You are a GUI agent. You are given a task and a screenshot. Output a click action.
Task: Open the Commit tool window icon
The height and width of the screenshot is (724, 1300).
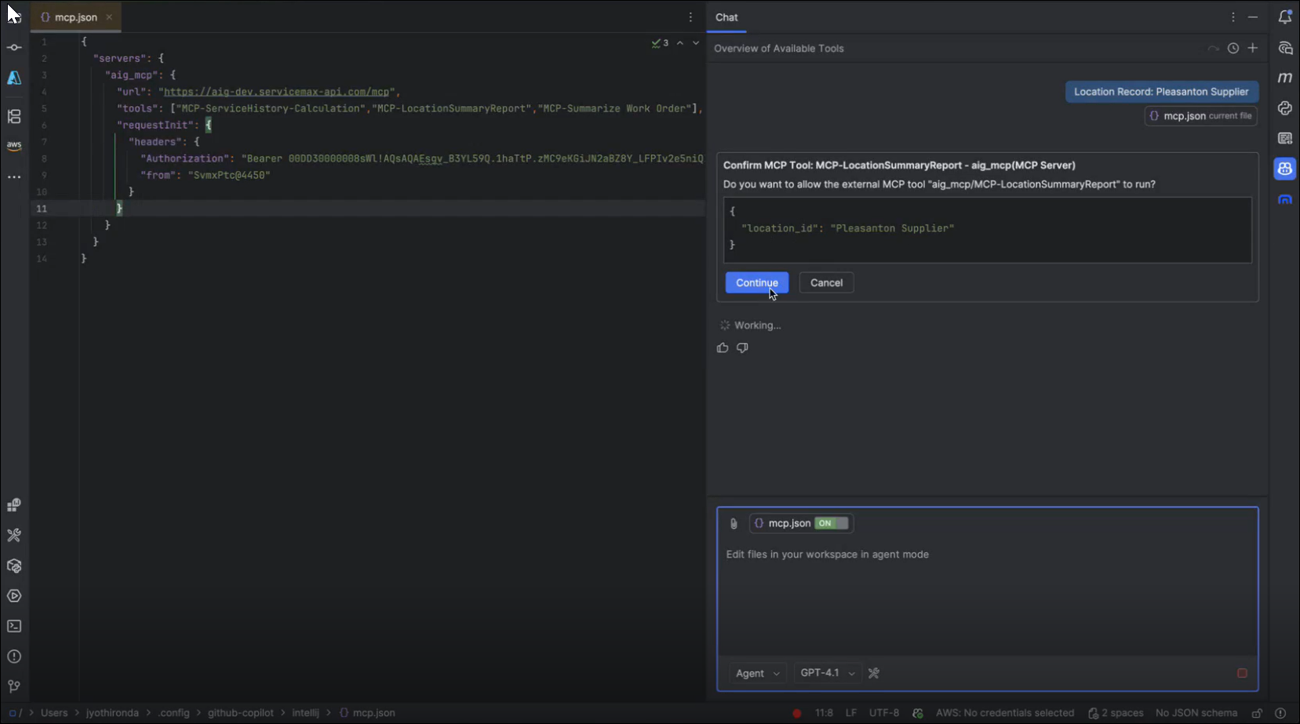(14, 48)
